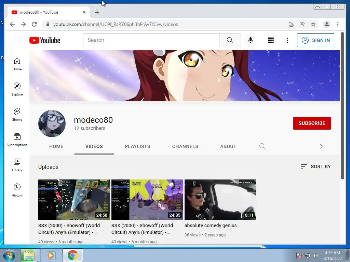Open the 0:11 comedy genius thumbnail
This screenshot has width=350, height=262.
220,199
